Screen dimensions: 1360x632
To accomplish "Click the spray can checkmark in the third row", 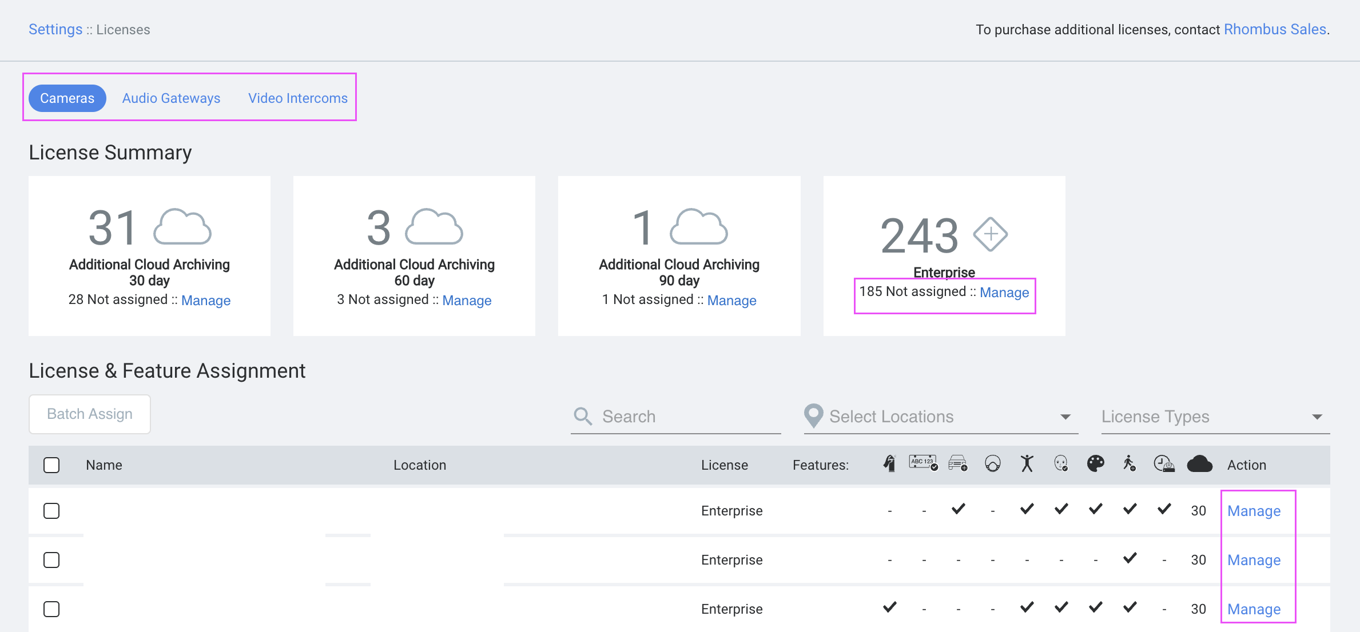I will [x=890, y=606].
